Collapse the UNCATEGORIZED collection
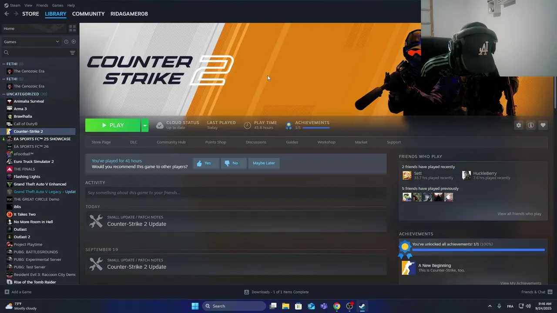The width and height of the screenshot is (557, 313). pos(4,94)
